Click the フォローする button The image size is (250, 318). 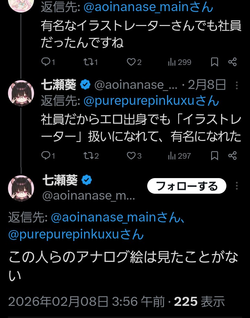click(187, 186)
